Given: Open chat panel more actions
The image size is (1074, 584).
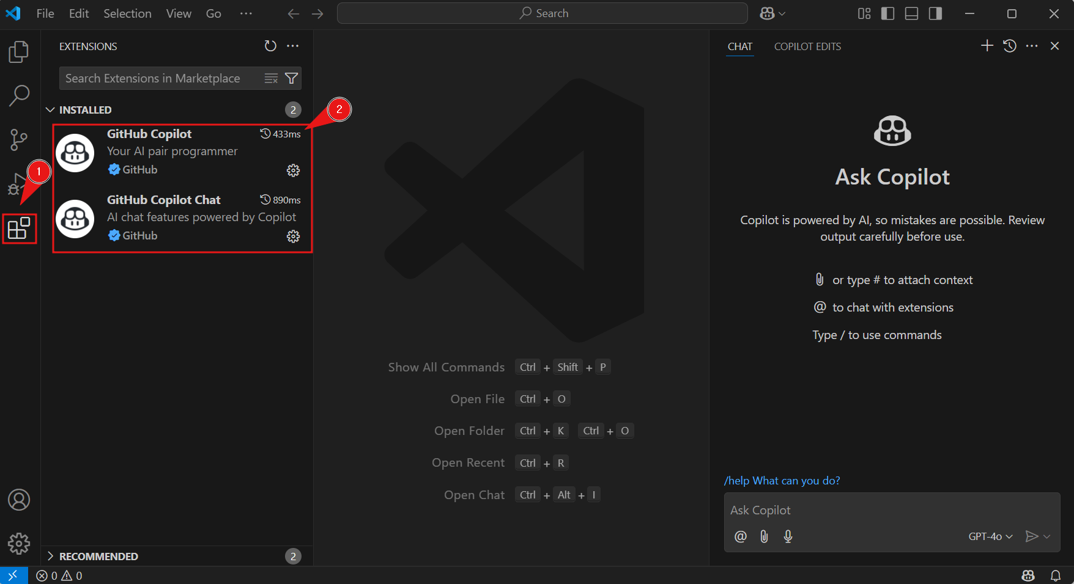Looking at the screenshot, I should pyautogui.click(x=1032, y=46).
